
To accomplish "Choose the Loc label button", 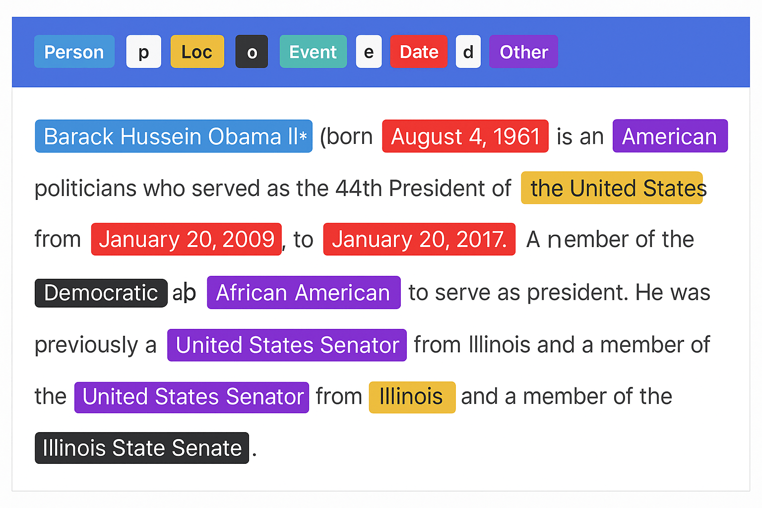I will coord(197,52).
